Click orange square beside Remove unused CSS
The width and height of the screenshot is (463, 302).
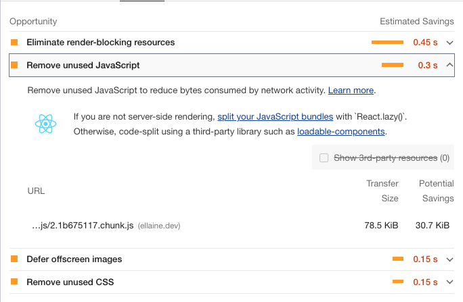14,282
